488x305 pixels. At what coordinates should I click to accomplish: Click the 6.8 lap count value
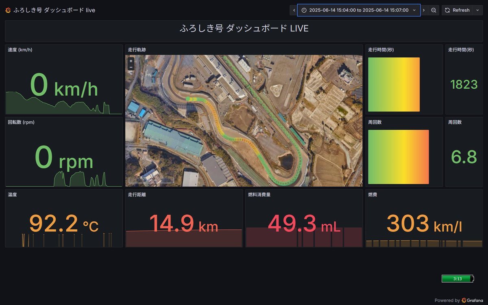[464, 157]
